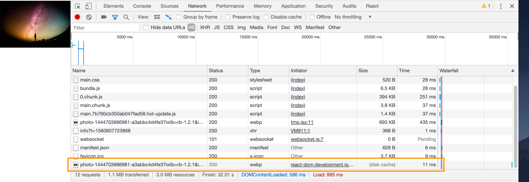Filter requests by CSS type
529x182 pixels.
coord(228,27)
